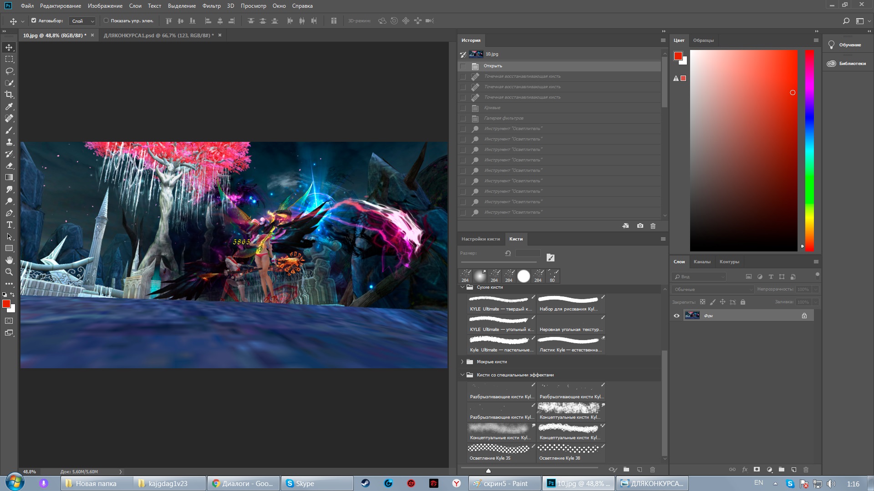
Task: Collapse the Сухие кисти brush folder
Action: (462, 287)
